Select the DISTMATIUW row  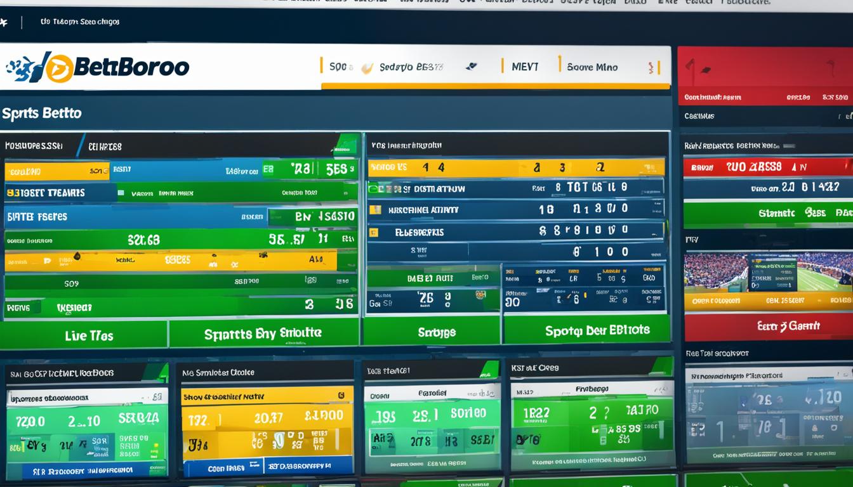click(x=515, y=188)
